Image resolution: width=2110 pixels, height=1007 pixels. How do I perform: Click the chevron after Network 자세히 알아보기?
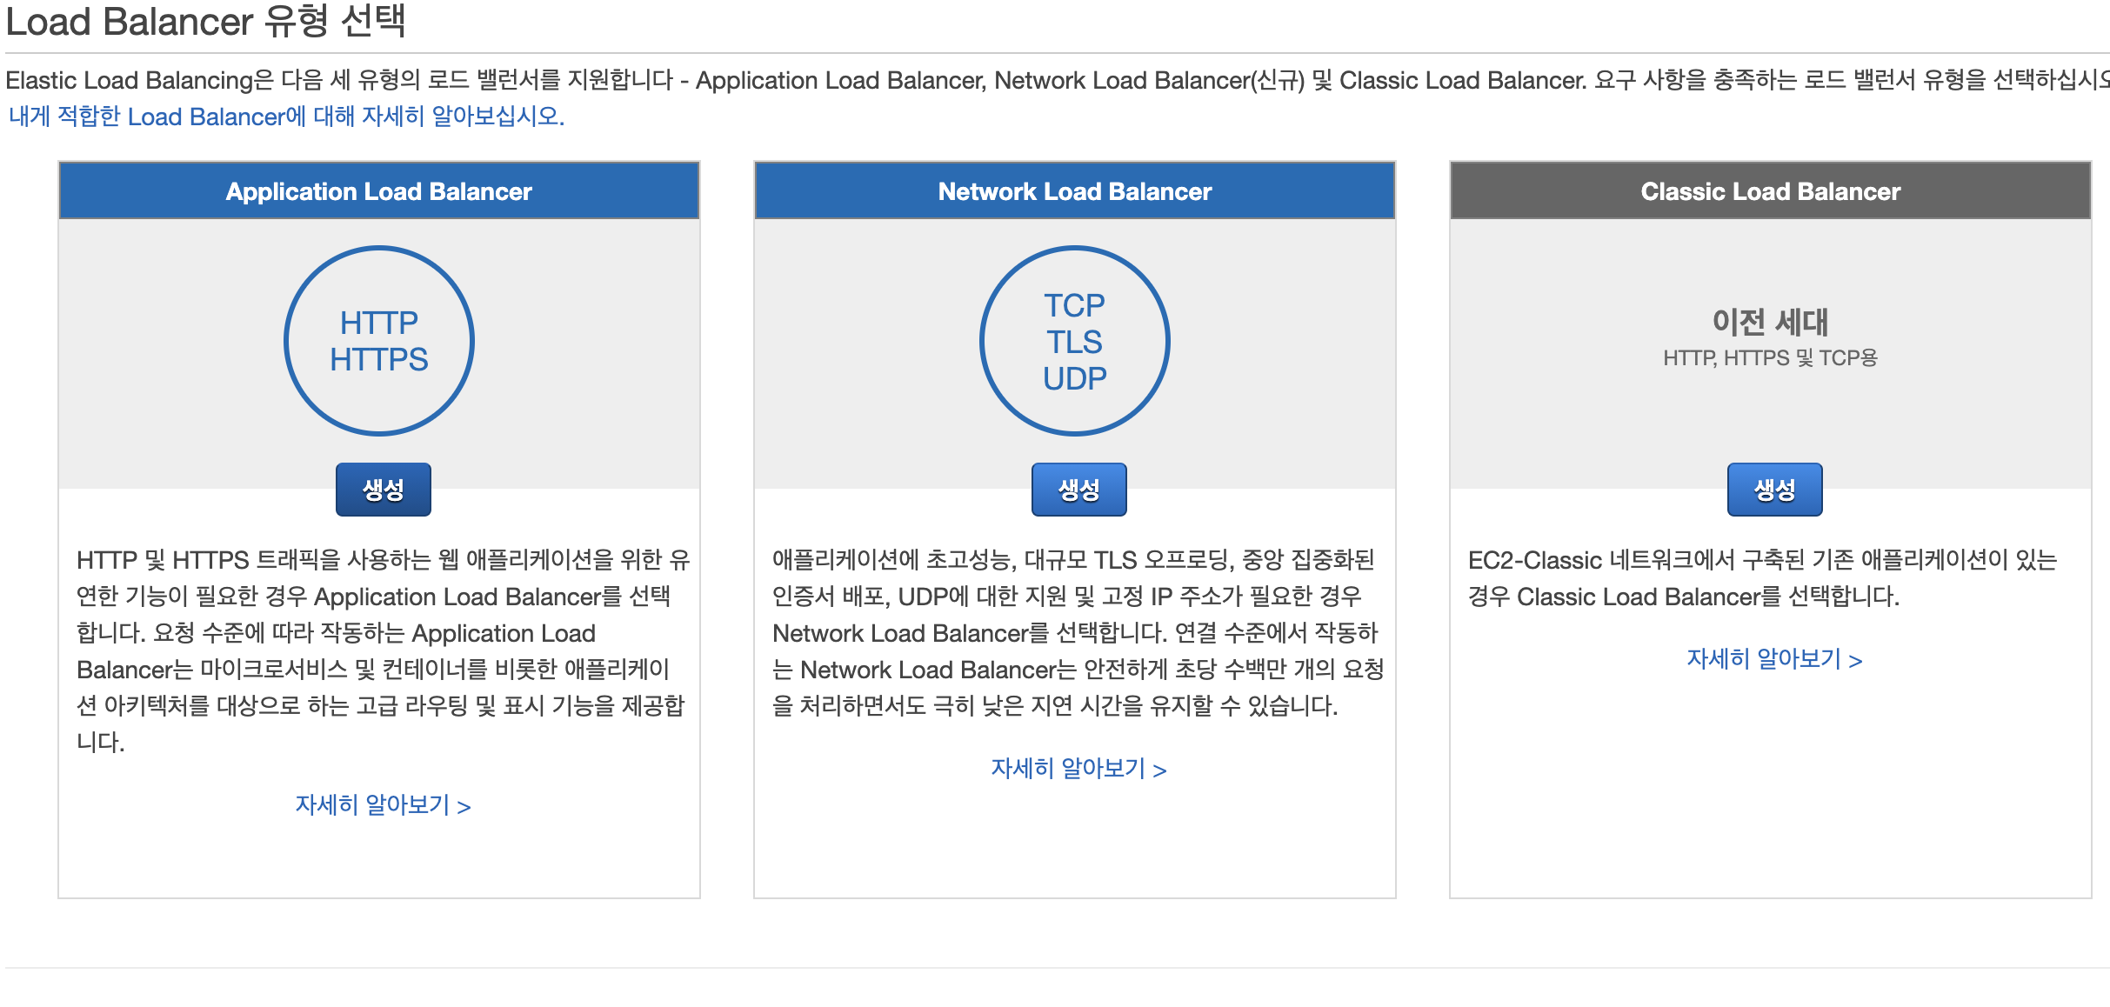(x=1159, y=770)
